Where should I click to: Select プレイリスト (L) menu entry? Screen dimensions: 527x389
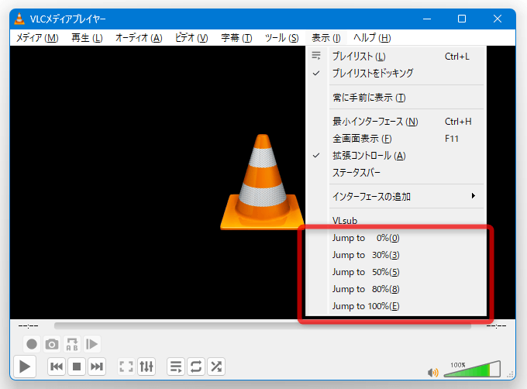pyautogui.click(x=396, y=56)
